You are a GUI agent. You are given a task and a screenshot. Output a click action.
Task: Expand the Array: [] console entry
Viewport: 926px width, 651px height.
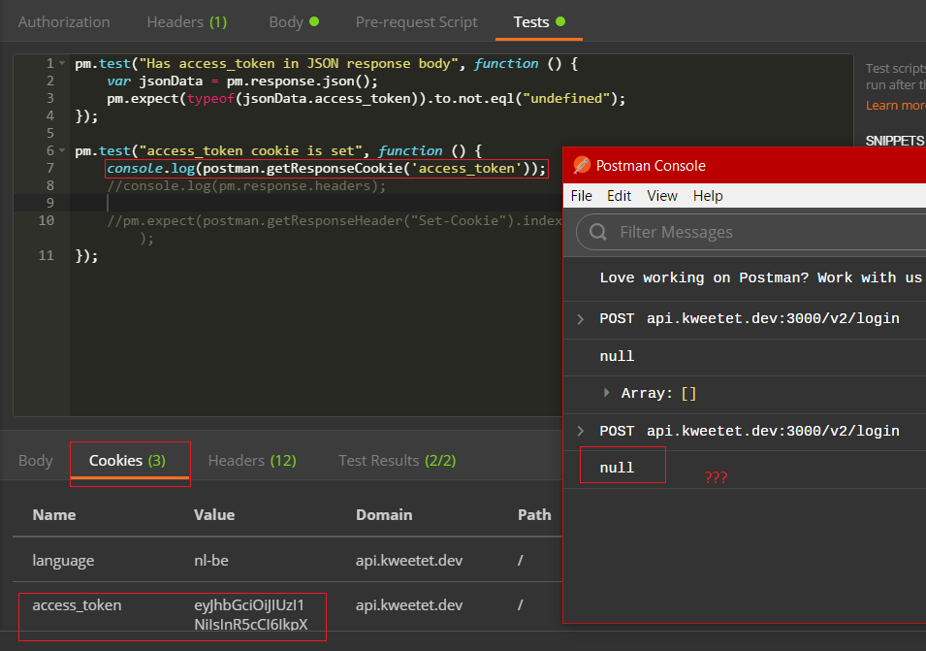607,392
